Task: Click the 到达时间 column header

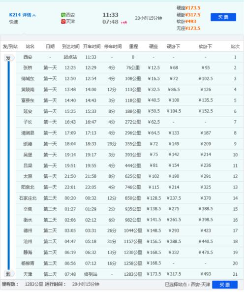Action: coord(71,46)
